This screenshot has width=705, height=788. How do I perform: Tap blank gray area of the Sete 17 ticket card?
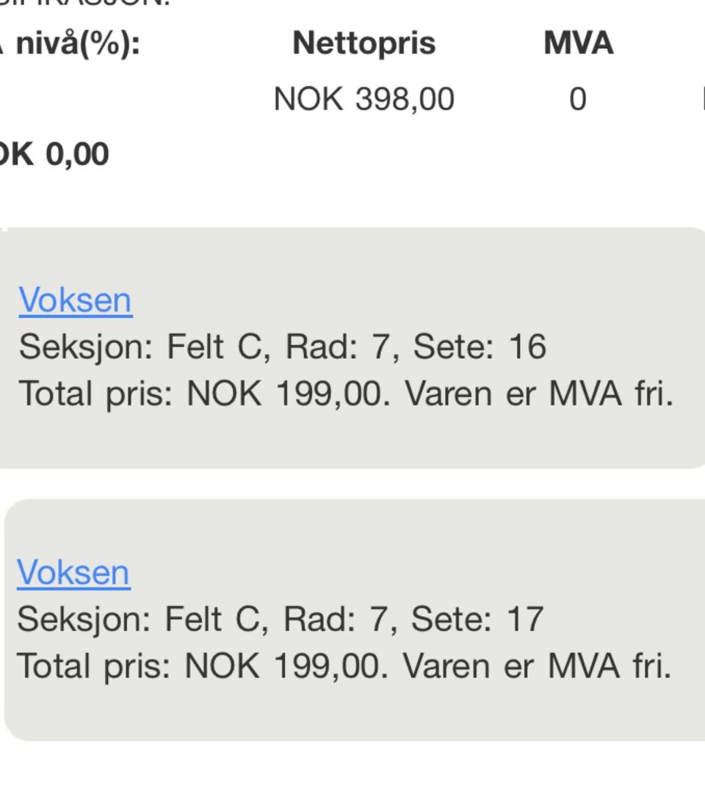tap(352, 714)
